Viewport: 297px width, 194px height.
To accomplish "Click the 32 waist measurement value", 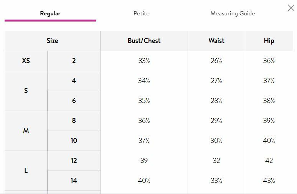I will (216, 161).
